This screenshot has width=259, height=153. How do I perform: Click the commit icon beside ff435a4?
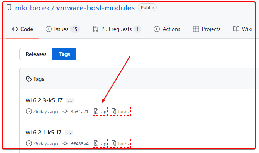click(65, 143)
